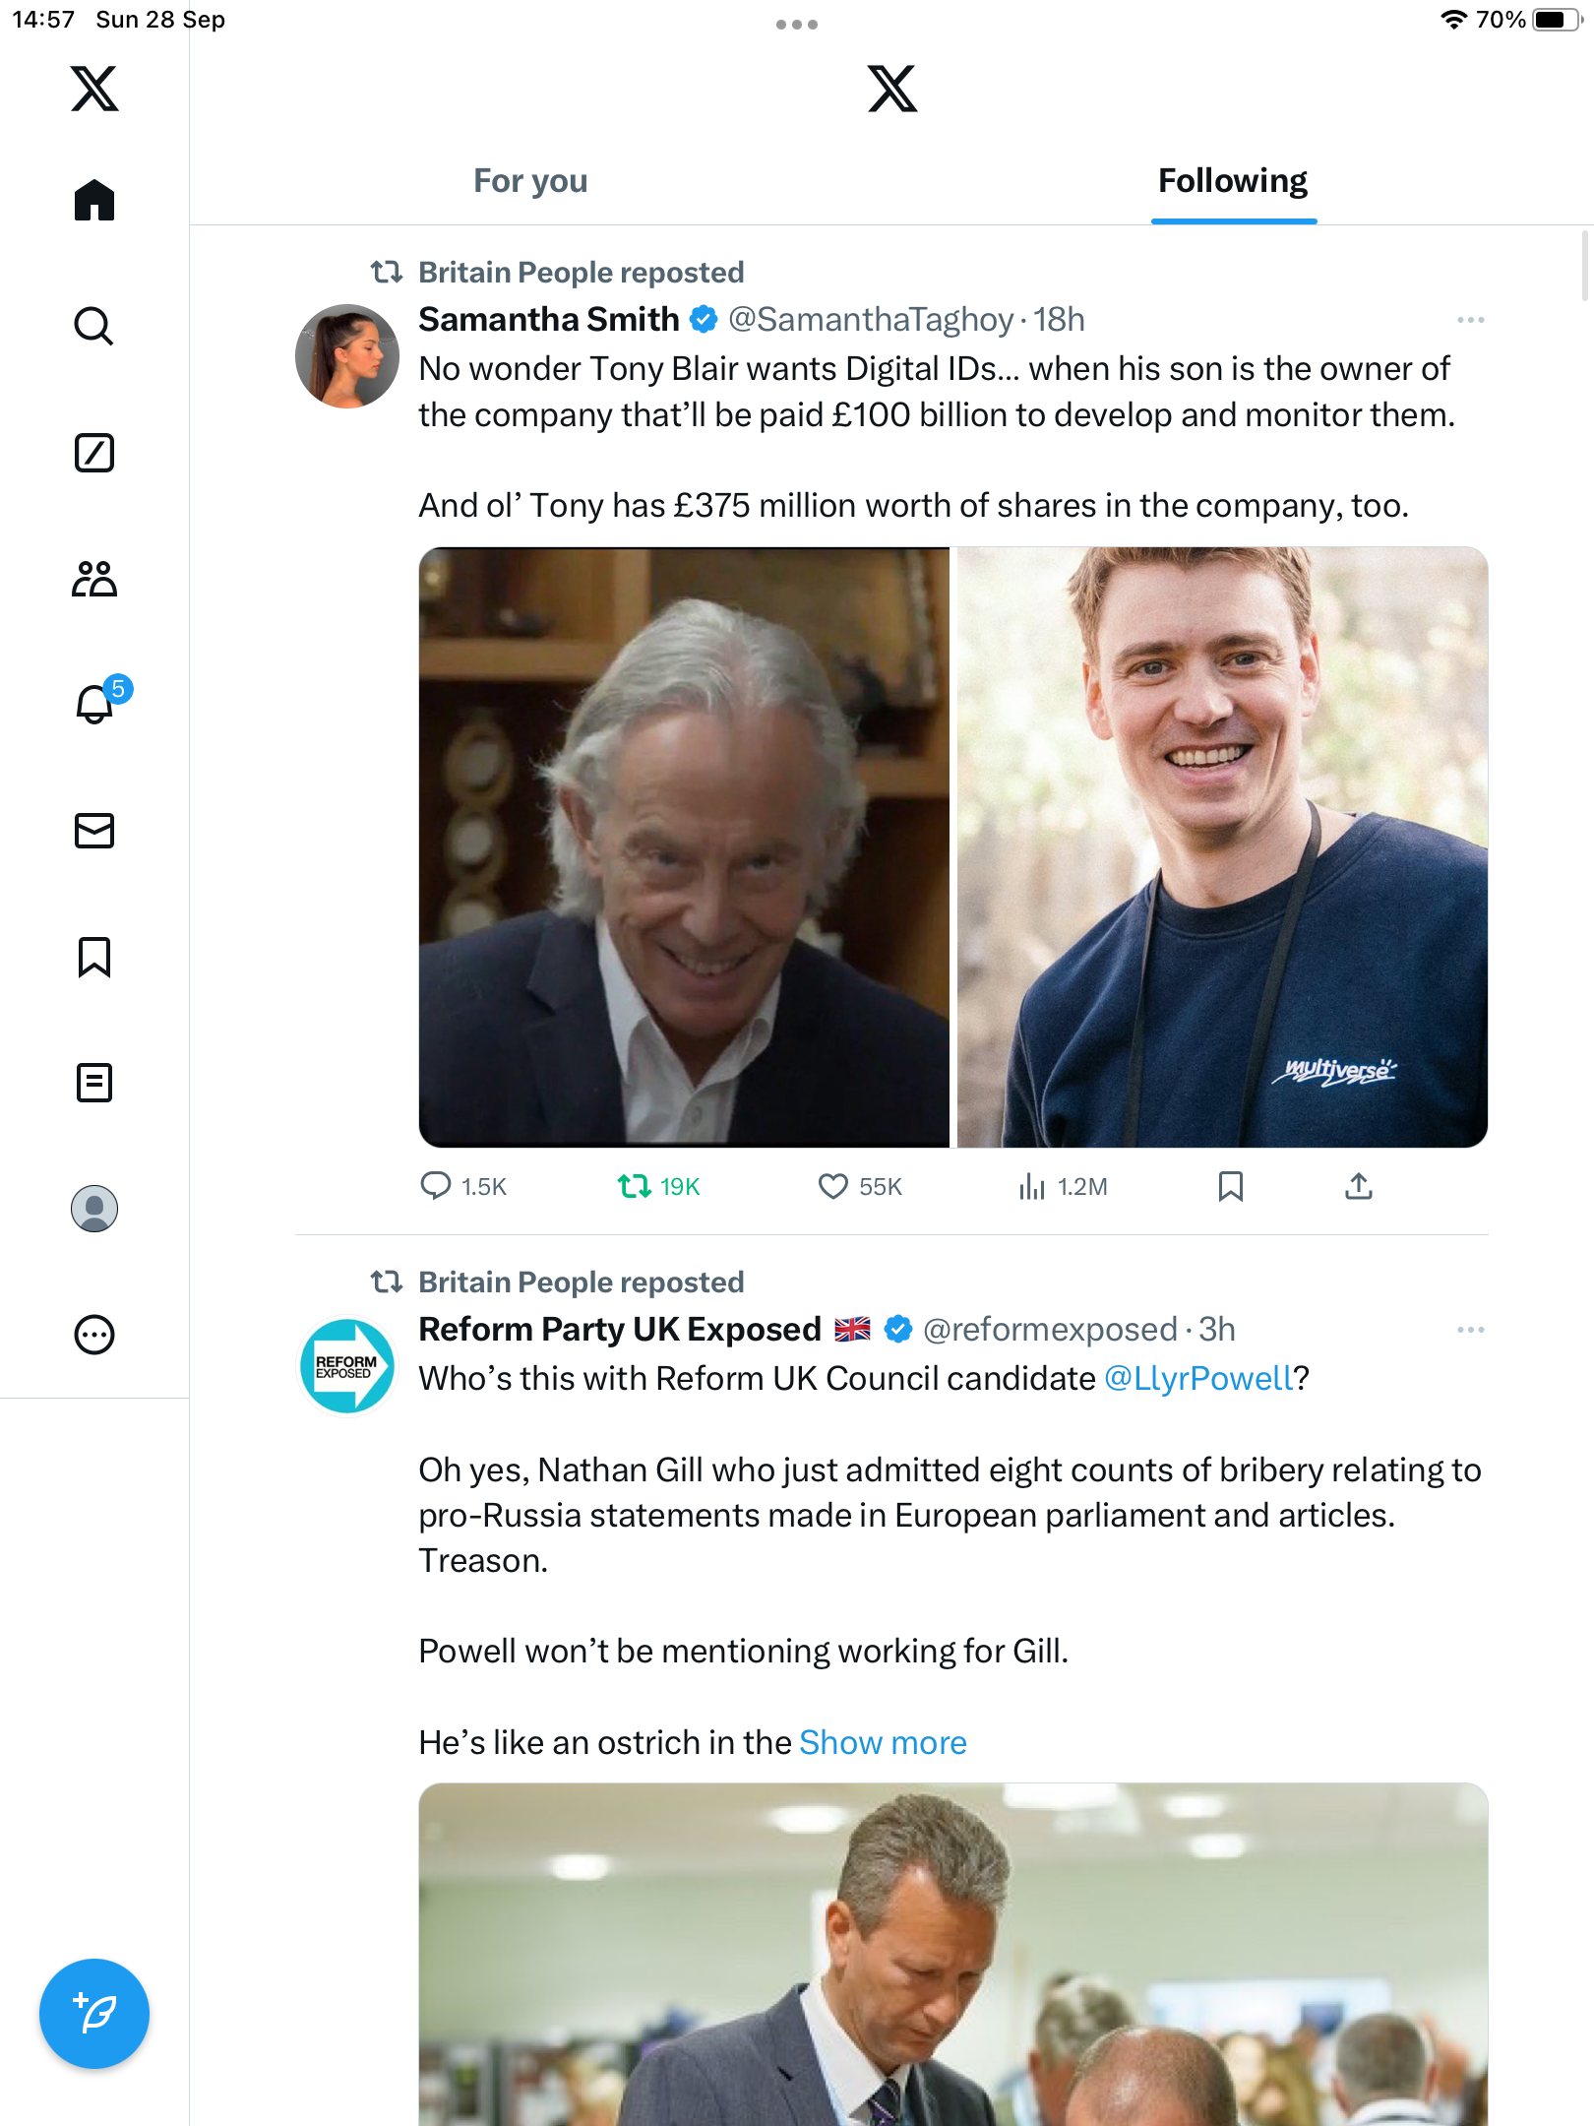The width and height of the screenshot is (1594, 2126).
Task: Like Samantha Smith's post
Action: point(833,1186)
